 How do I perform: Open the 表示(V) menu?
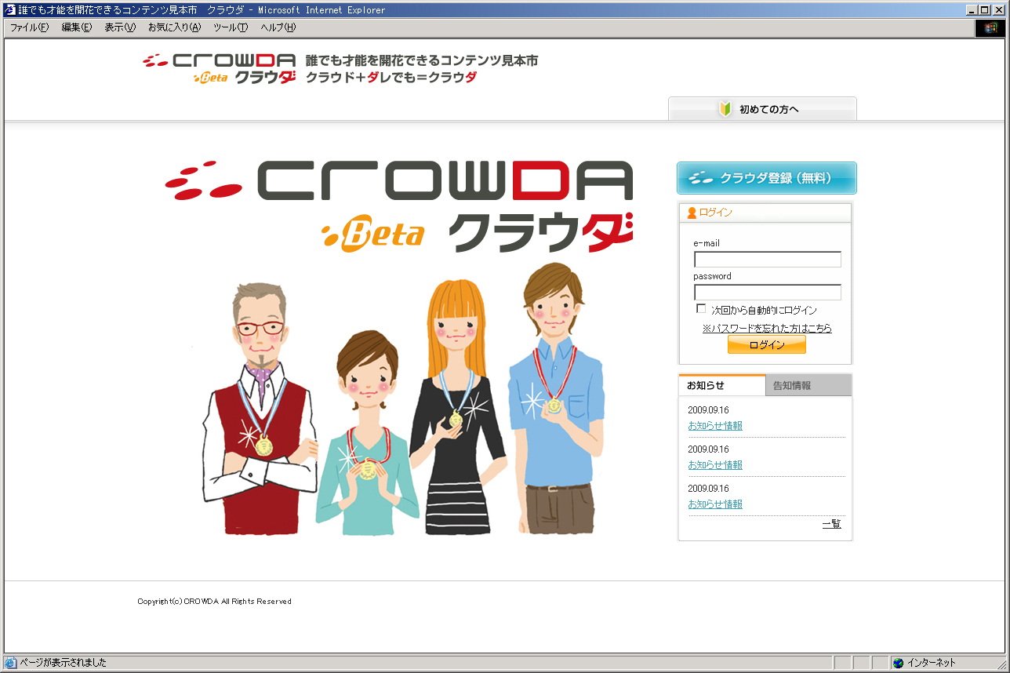[120, 27]
